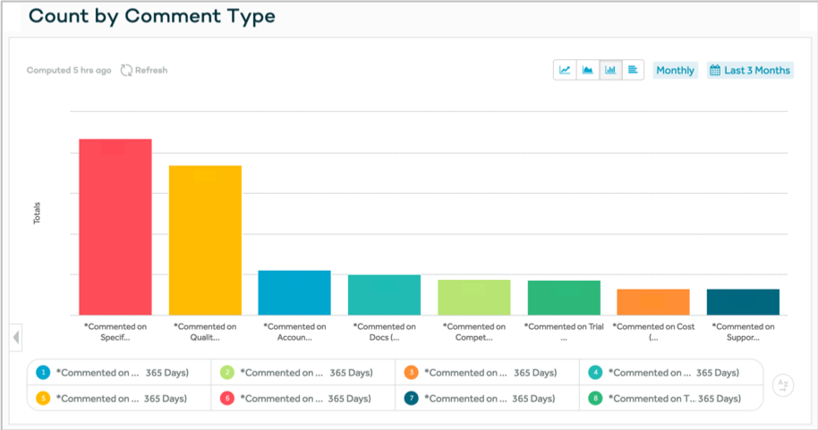Toggle legend series 4 teal circle
The height and width of the screenshot is (430, 818).
tap(595, 373)
